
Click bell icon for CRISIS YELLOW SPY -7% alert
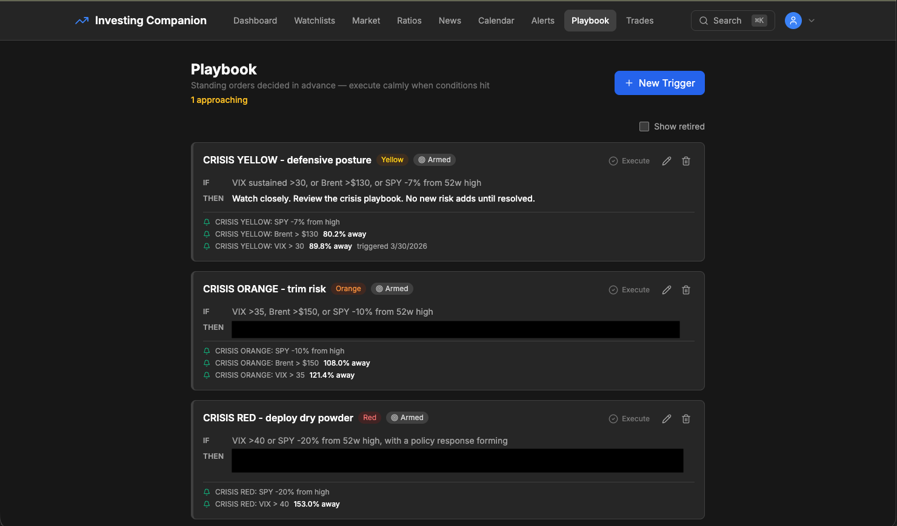[x=207, y=222]
